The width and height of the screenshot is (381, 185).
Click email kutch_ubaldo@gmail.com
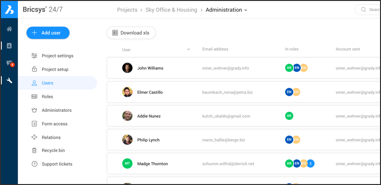[x=226, y=116]
